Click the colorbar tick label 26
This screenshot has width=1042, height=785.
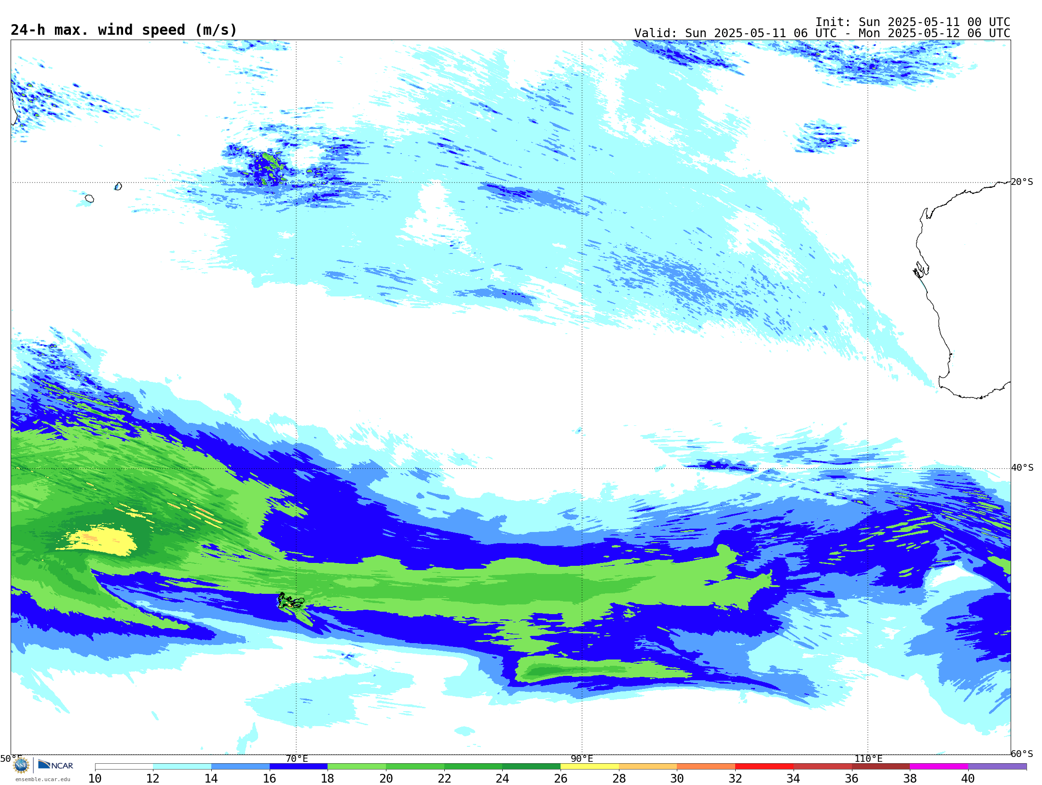click(x=561, y=778)
